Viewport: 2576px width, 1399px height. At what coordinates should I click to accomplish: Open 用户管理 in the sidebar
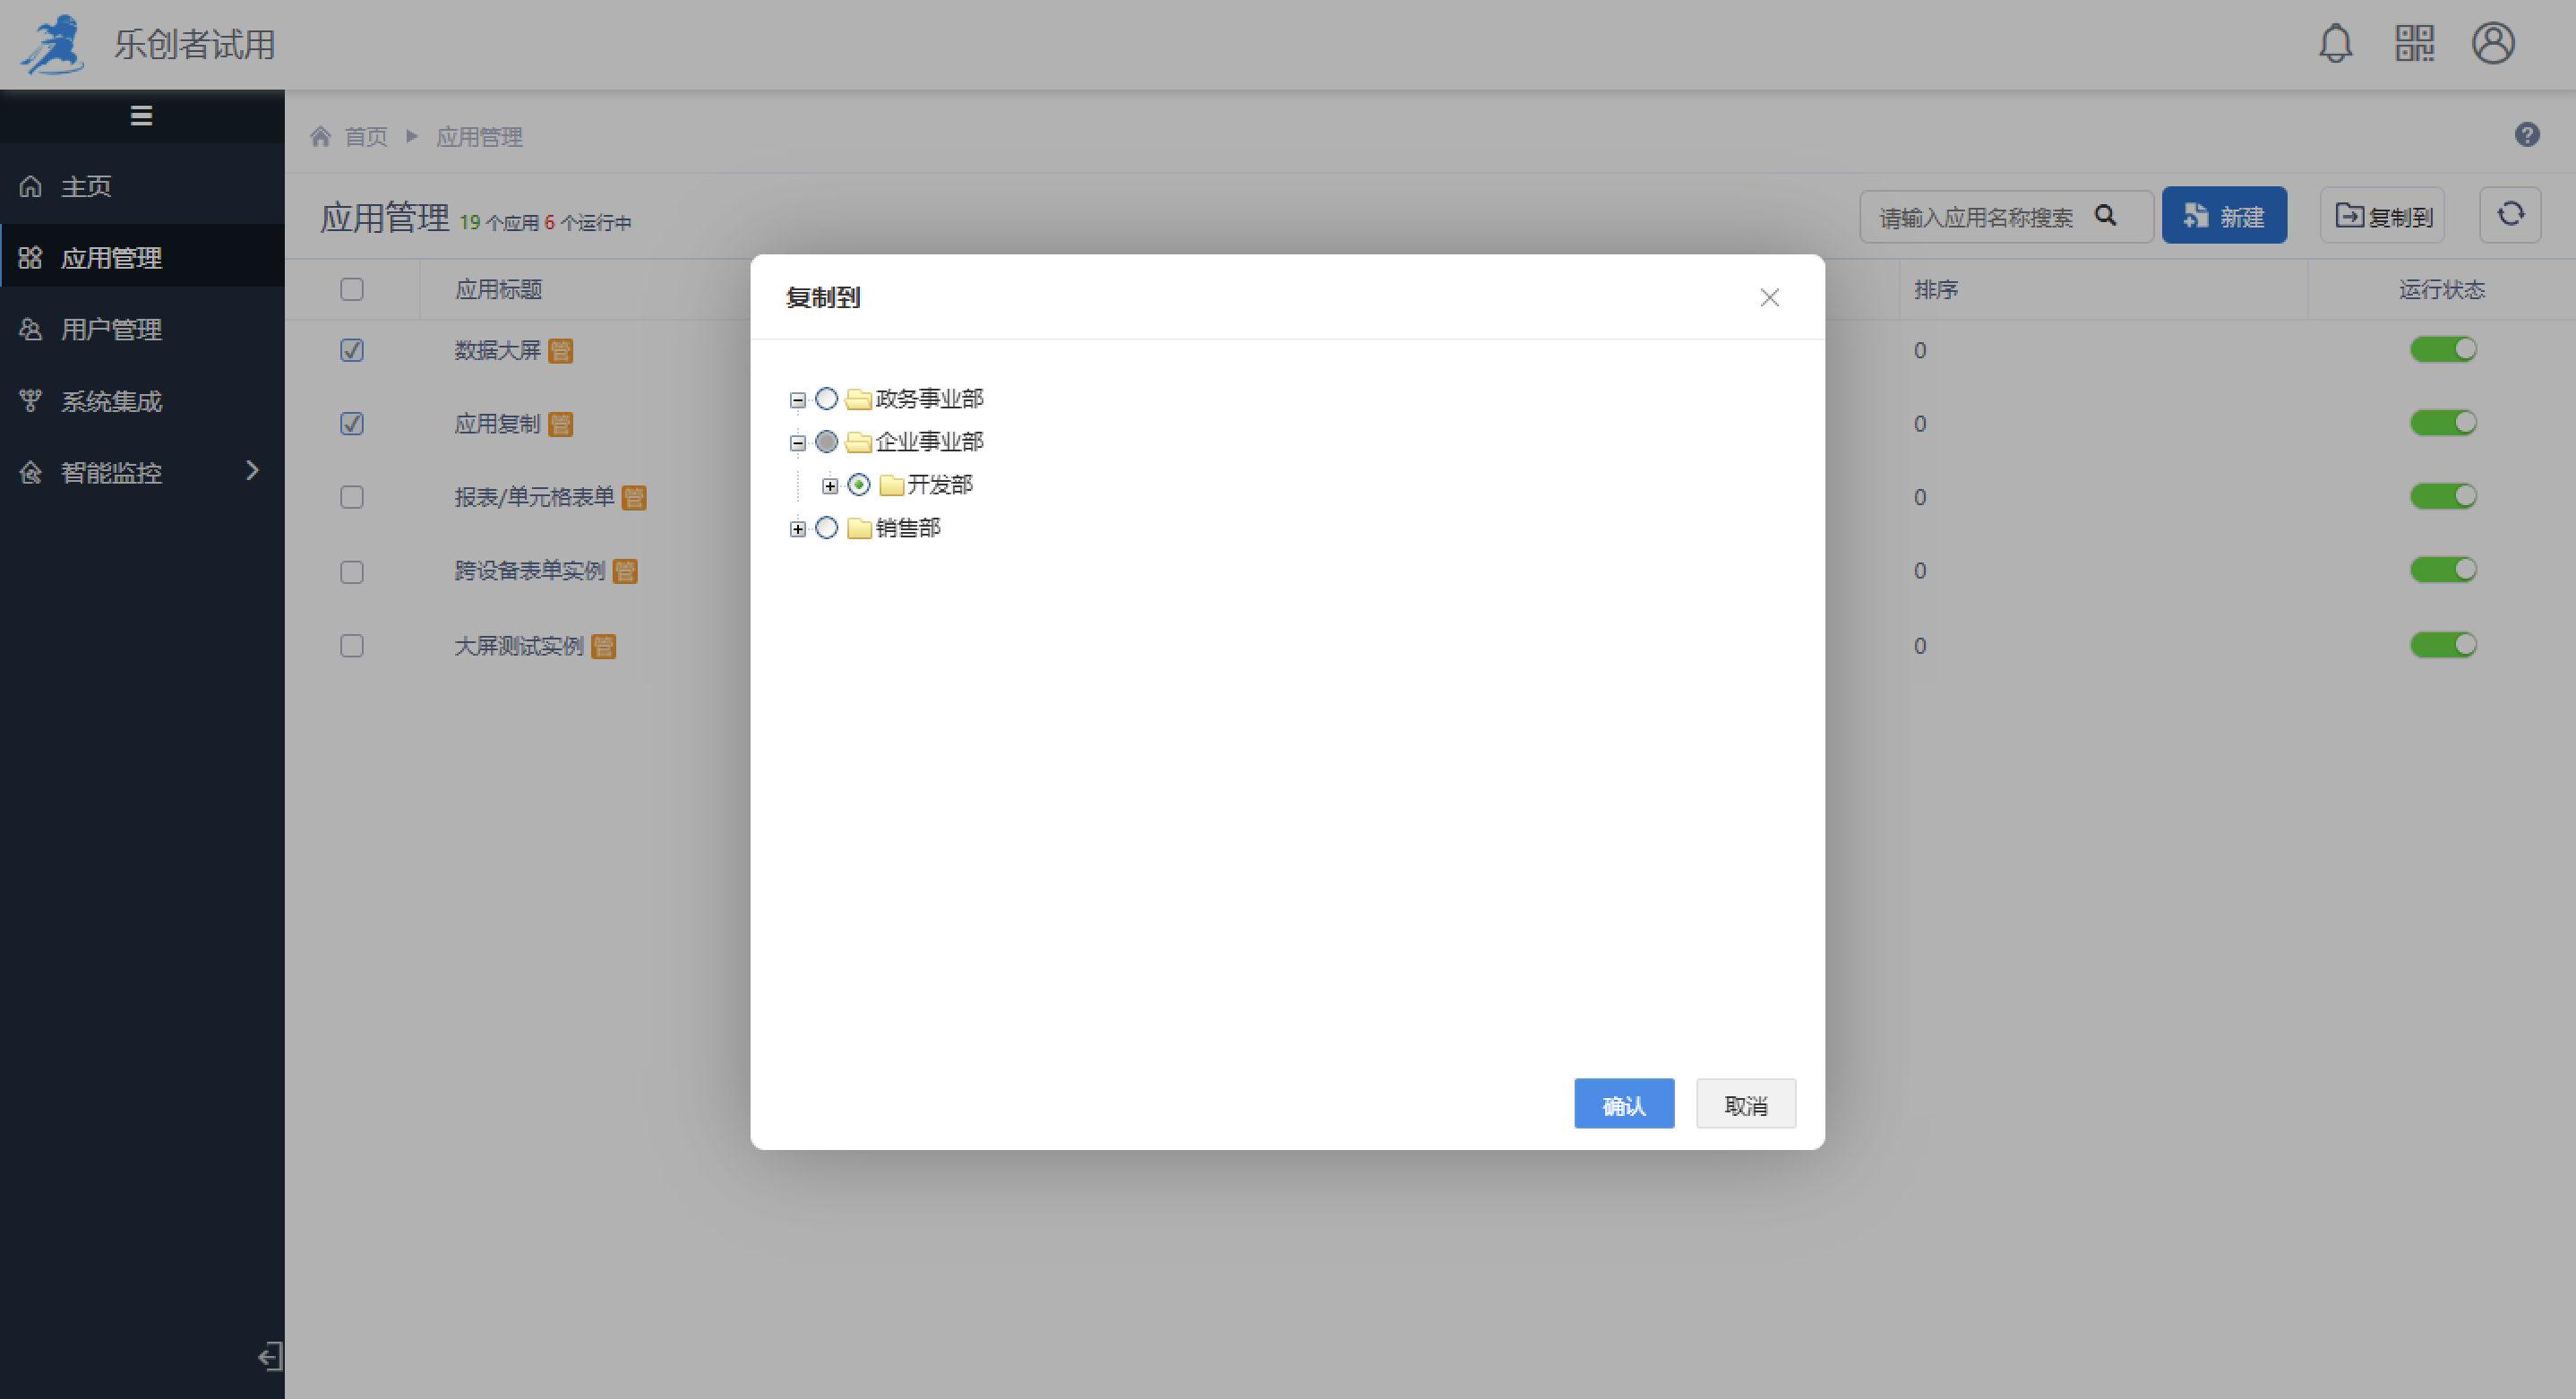pos(110,329)
